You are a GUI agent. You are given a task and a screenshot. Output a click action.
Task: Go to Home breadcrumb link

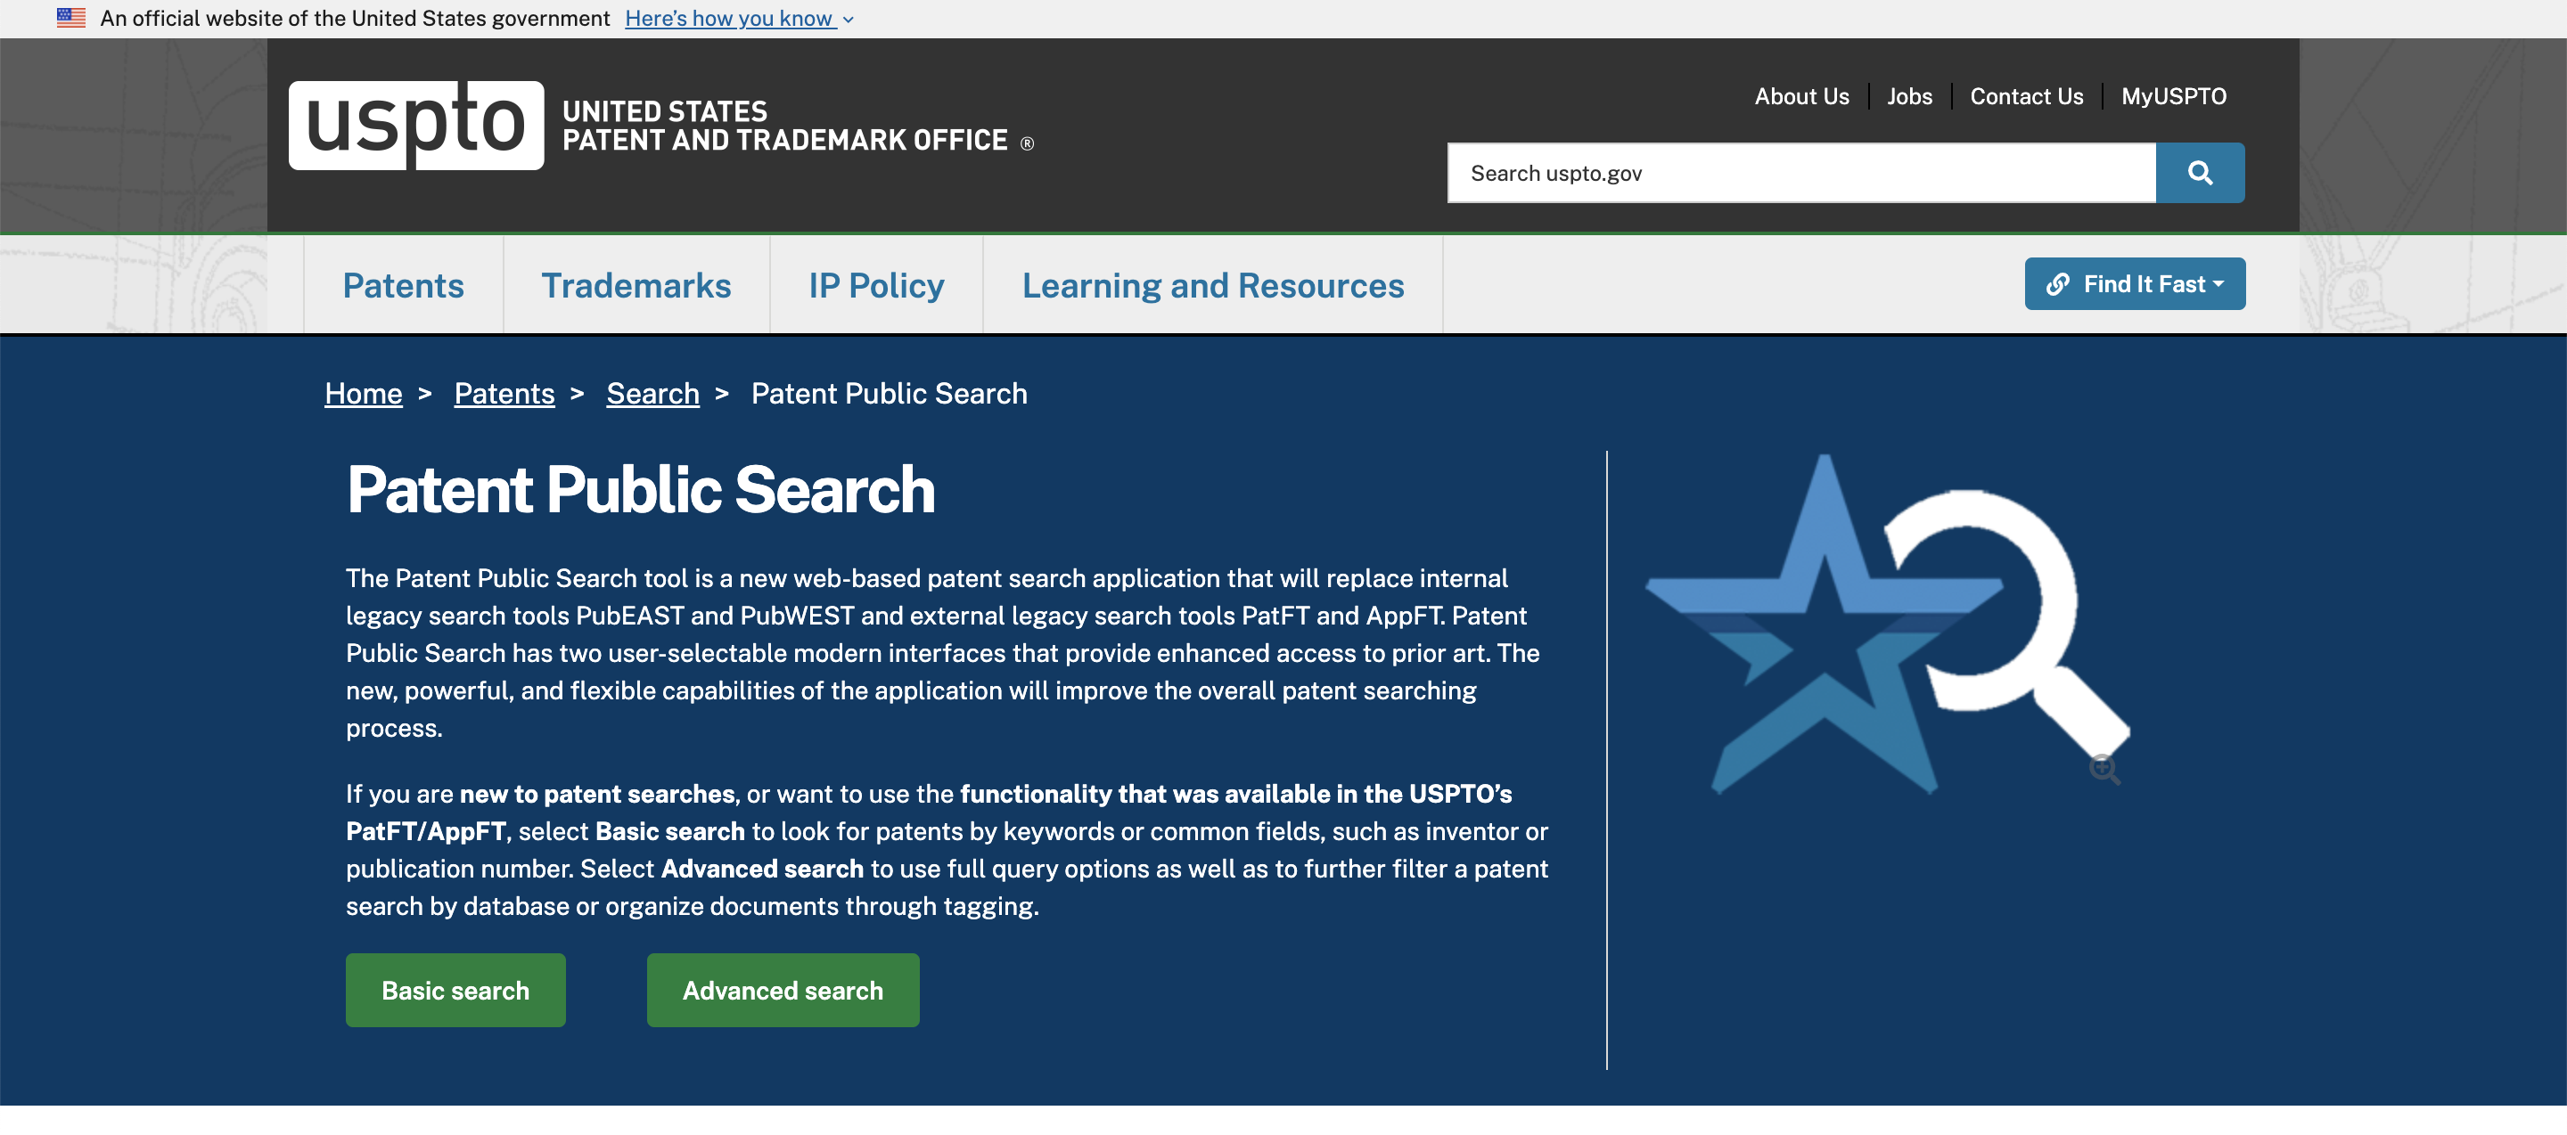tap(363, 395)
